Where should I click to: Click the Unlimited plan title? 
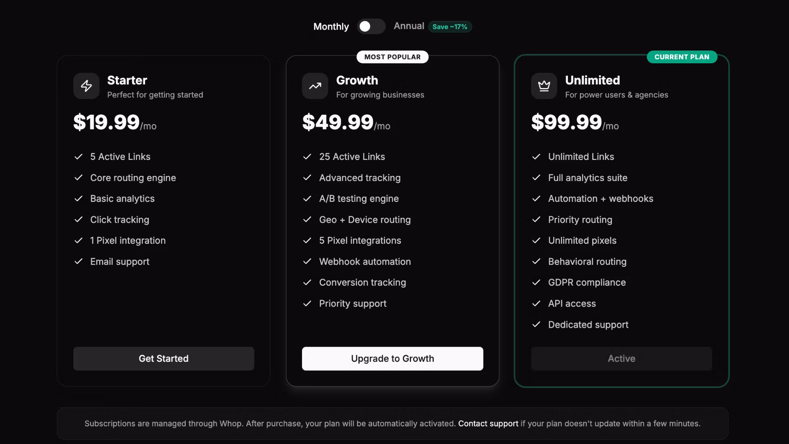tap(593, 80)
